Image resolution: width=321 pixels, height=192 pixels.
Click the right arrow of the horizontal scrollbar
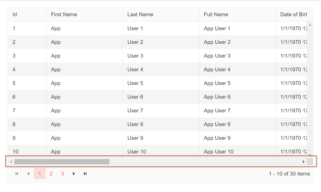[304, 161]
